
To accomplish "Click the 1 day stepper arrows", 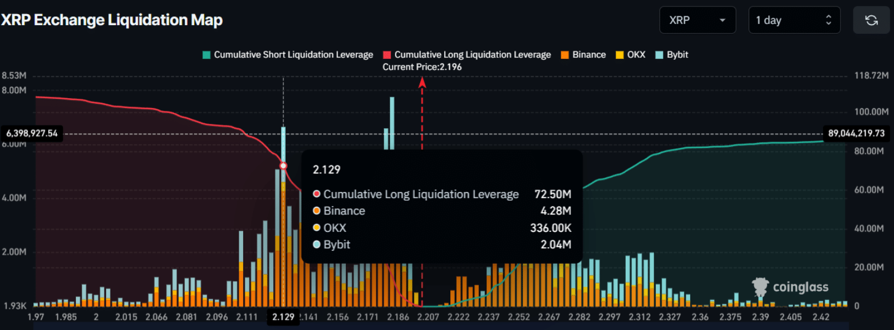I will click(828, 20).
